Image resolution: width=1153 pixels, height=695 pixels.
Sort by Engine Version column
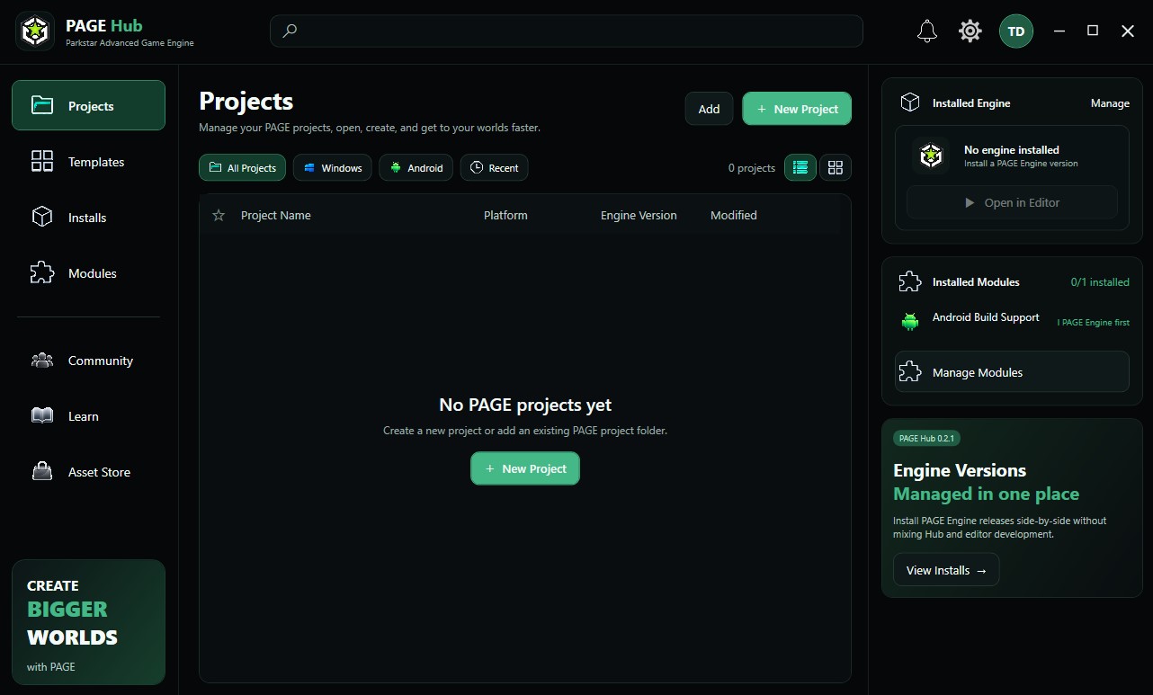[639, 215]
